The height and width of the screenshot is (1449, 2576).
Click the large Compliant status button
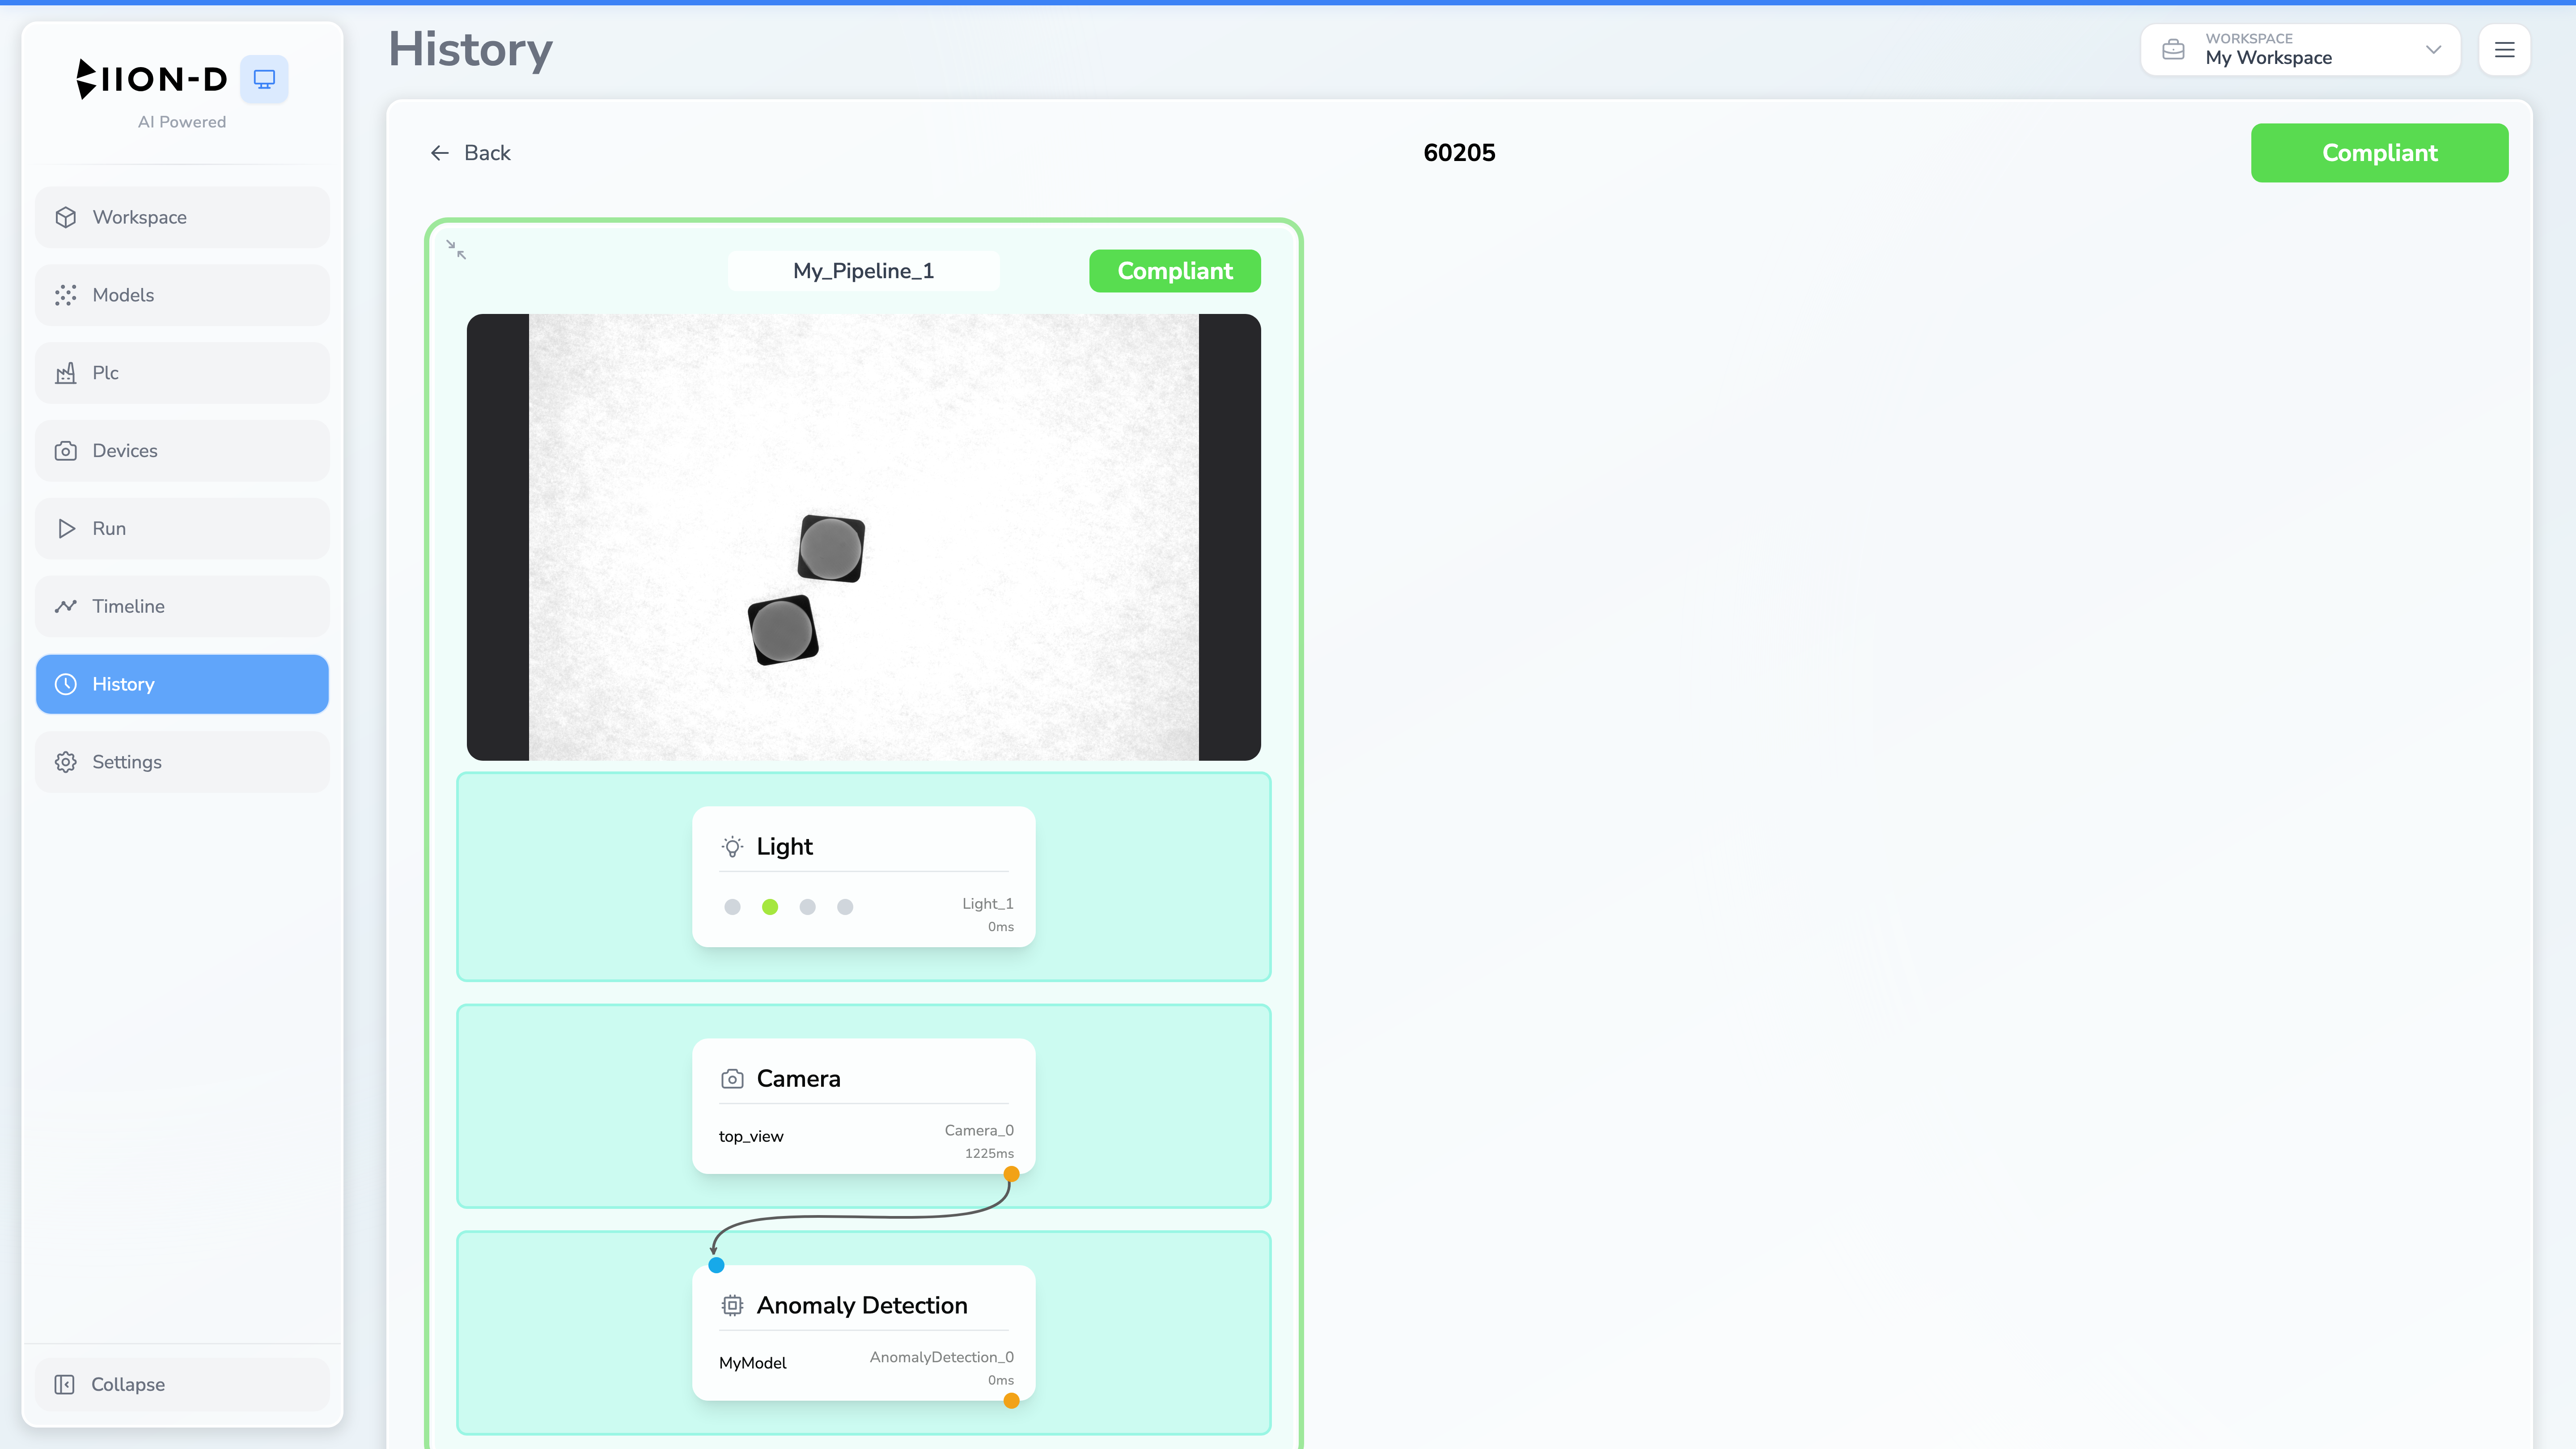(x=2379, y=153)
